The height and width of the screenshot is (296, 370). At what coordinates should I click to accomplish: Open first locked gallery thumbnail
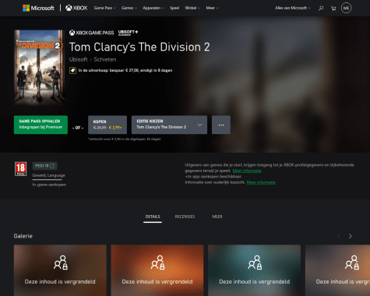pyautogui.click(x=60, y=270)
